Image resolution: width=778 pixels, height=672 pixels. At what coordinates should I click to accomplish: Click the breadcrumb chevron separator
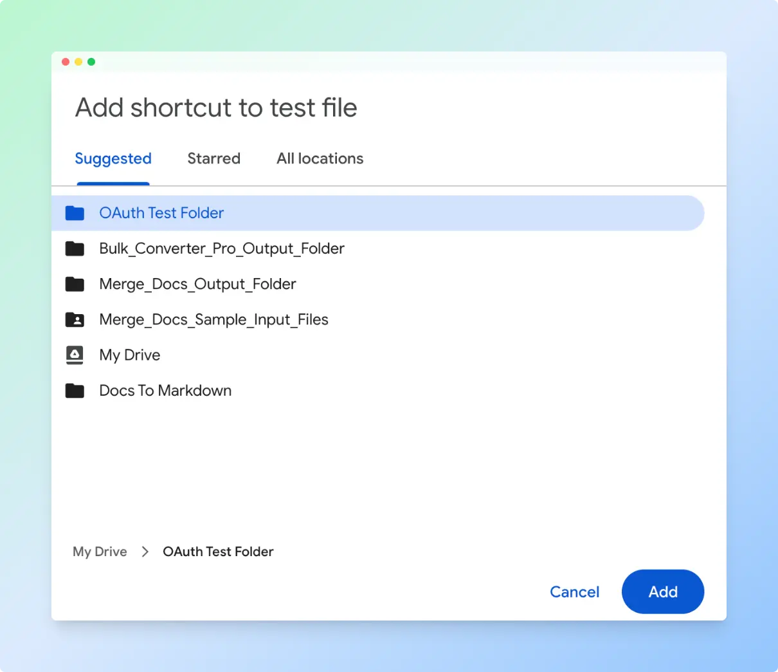pos(145,552)
